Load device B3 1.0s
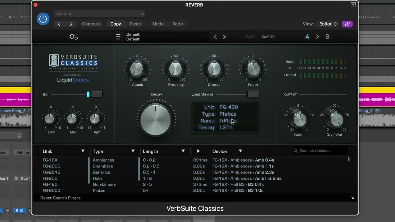The height and width of the screenshot is (222, 395). pyautogui.click(x=238, y=191)
